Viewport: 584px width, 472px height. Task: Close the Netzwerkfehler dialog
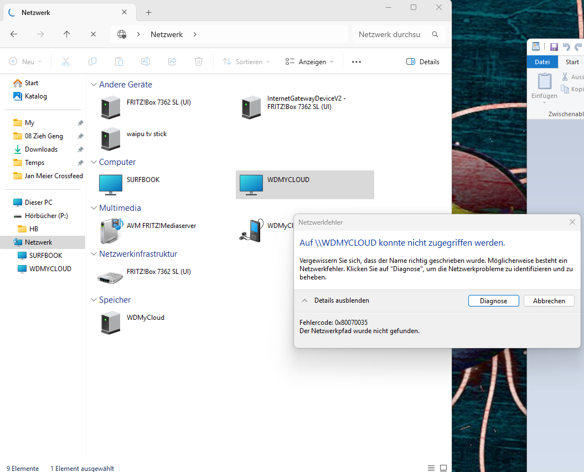(x=572, y=222)
